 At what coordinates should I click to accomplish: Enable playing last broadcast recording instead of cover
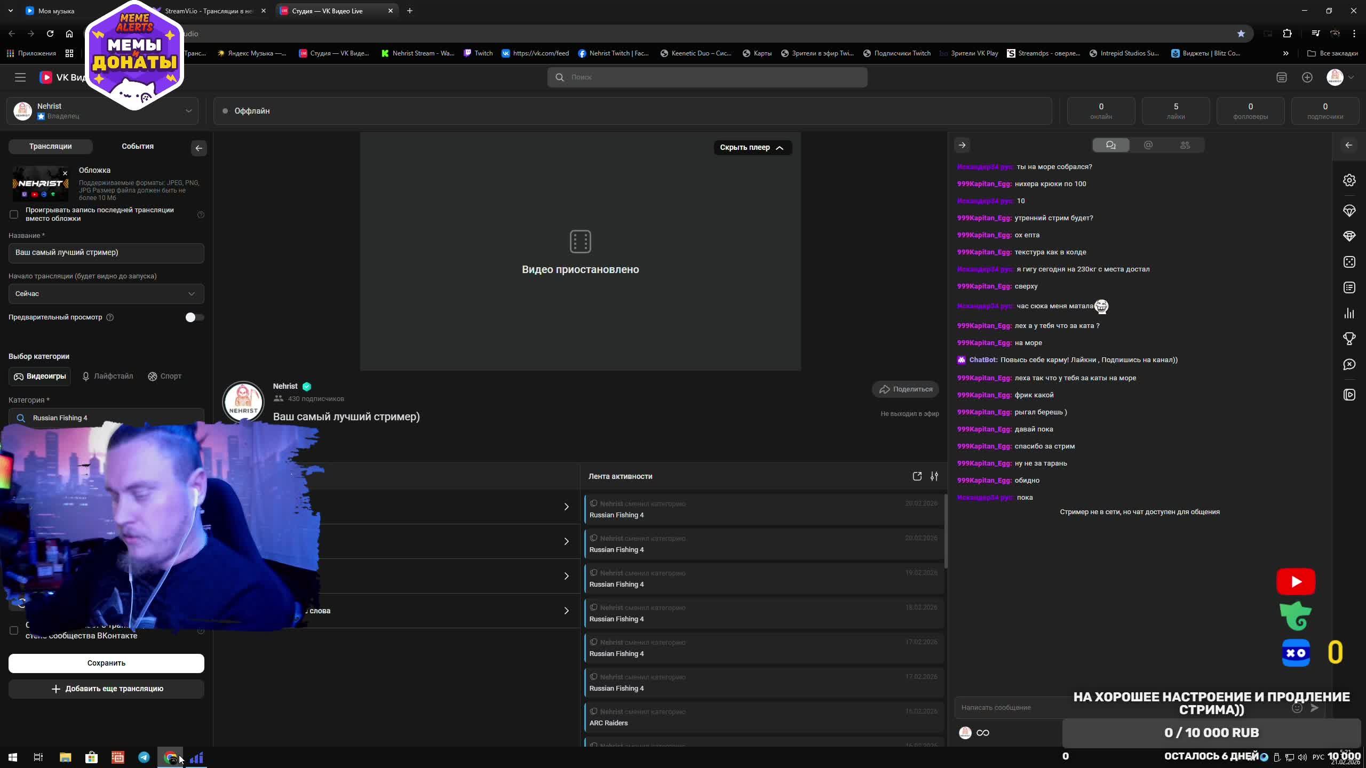(14, 214)
